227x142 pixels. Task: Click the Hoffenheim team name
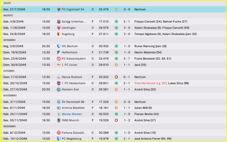pyautogui.click(x=70, y=53)
